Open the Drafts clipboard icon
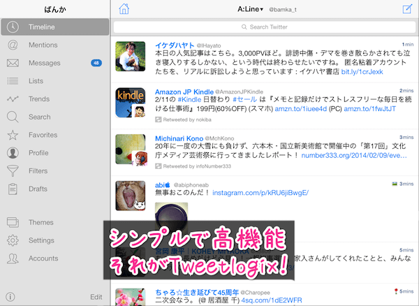Viewport: 419px width, 306px height. [x=13, y=189]
